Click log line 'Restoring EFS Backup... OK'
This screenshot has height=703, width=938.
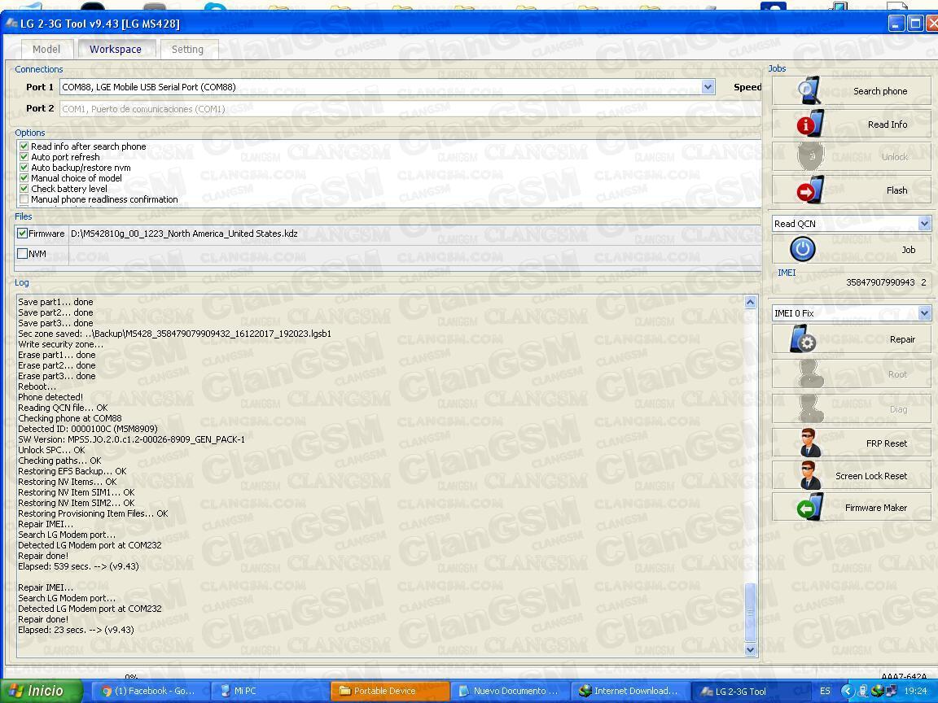click(x=72, y=471)
